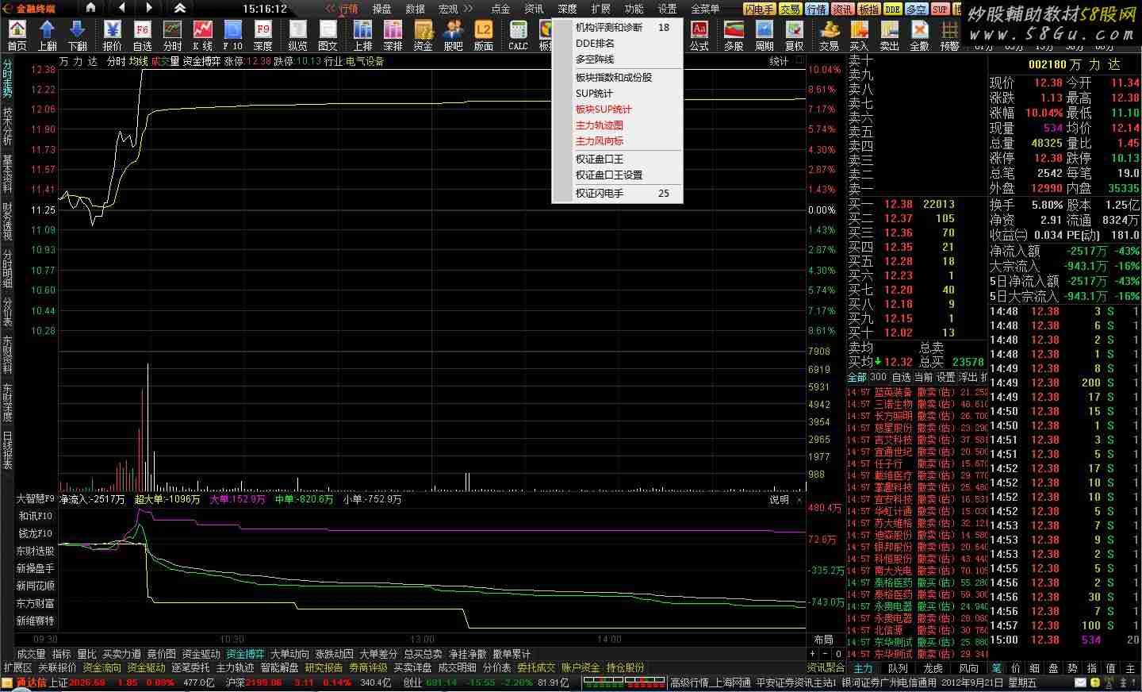This screenshot has width=1142, height=692.
Task: Click the back arrow in title bar
Action: click(121, 8)
